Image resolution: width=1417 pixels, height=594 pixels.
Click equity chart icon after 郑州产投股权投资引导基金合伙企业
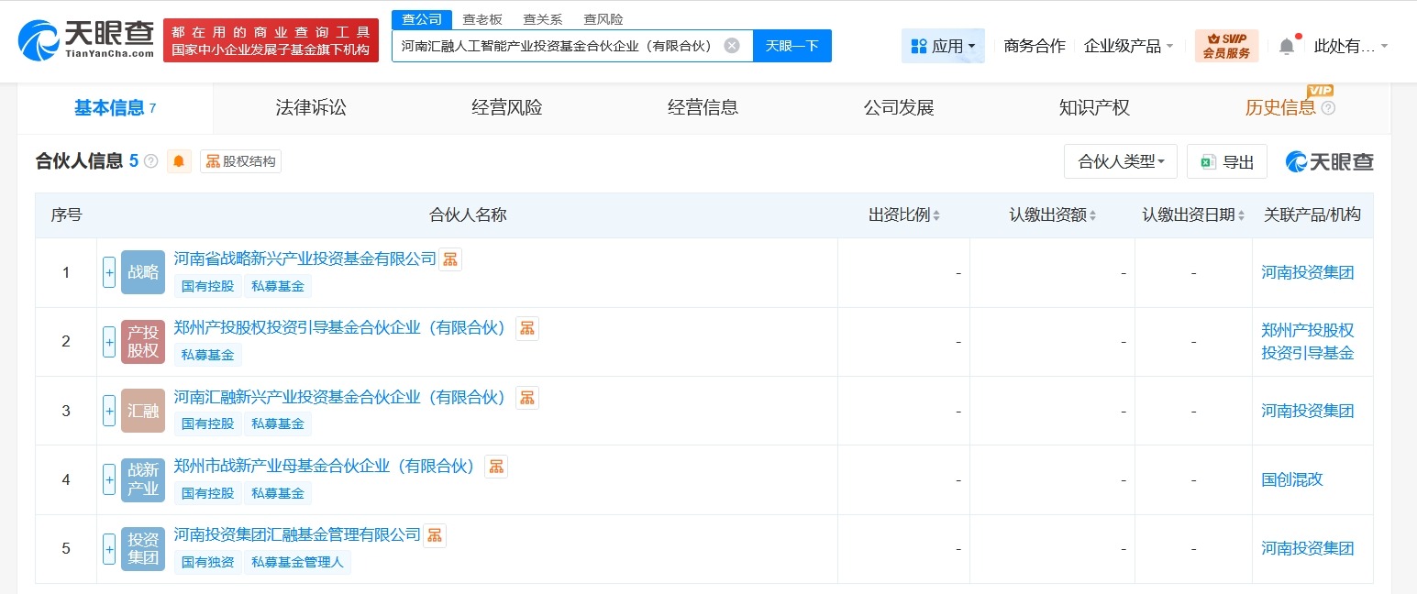[x=527, y=328]
